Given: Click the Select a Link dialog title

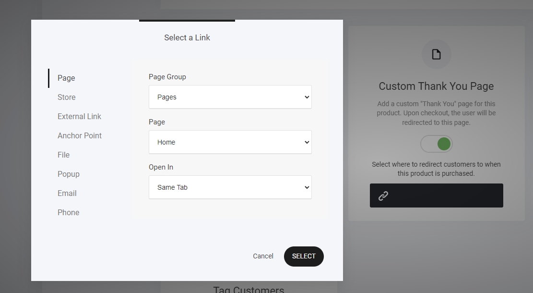Looking at the screenshot, I should 187,37.
